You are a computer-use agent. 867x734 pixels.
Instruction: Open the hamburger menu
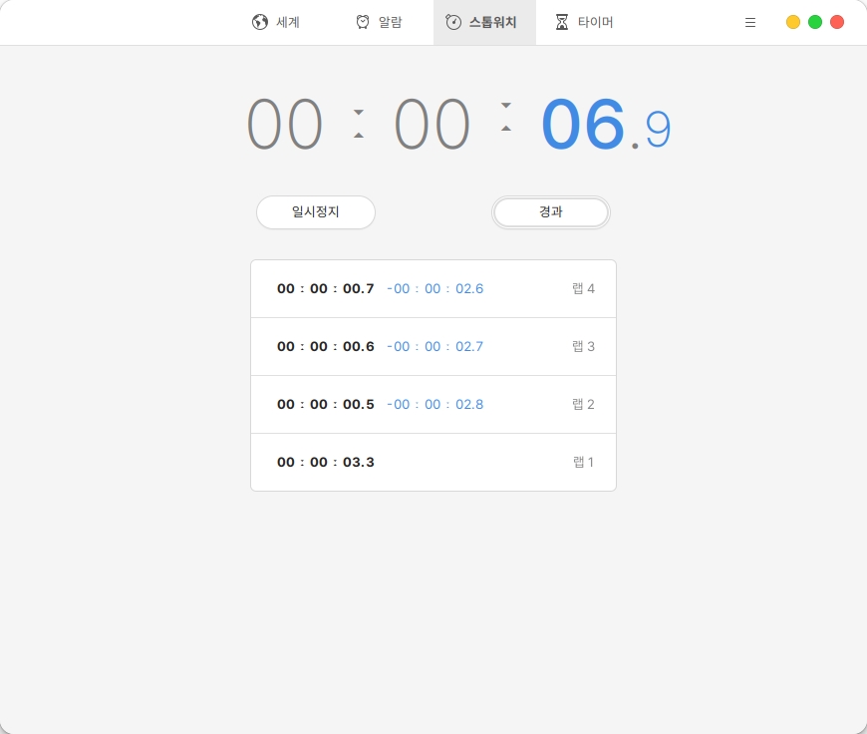pyautogui.click(x=750, y=22)
